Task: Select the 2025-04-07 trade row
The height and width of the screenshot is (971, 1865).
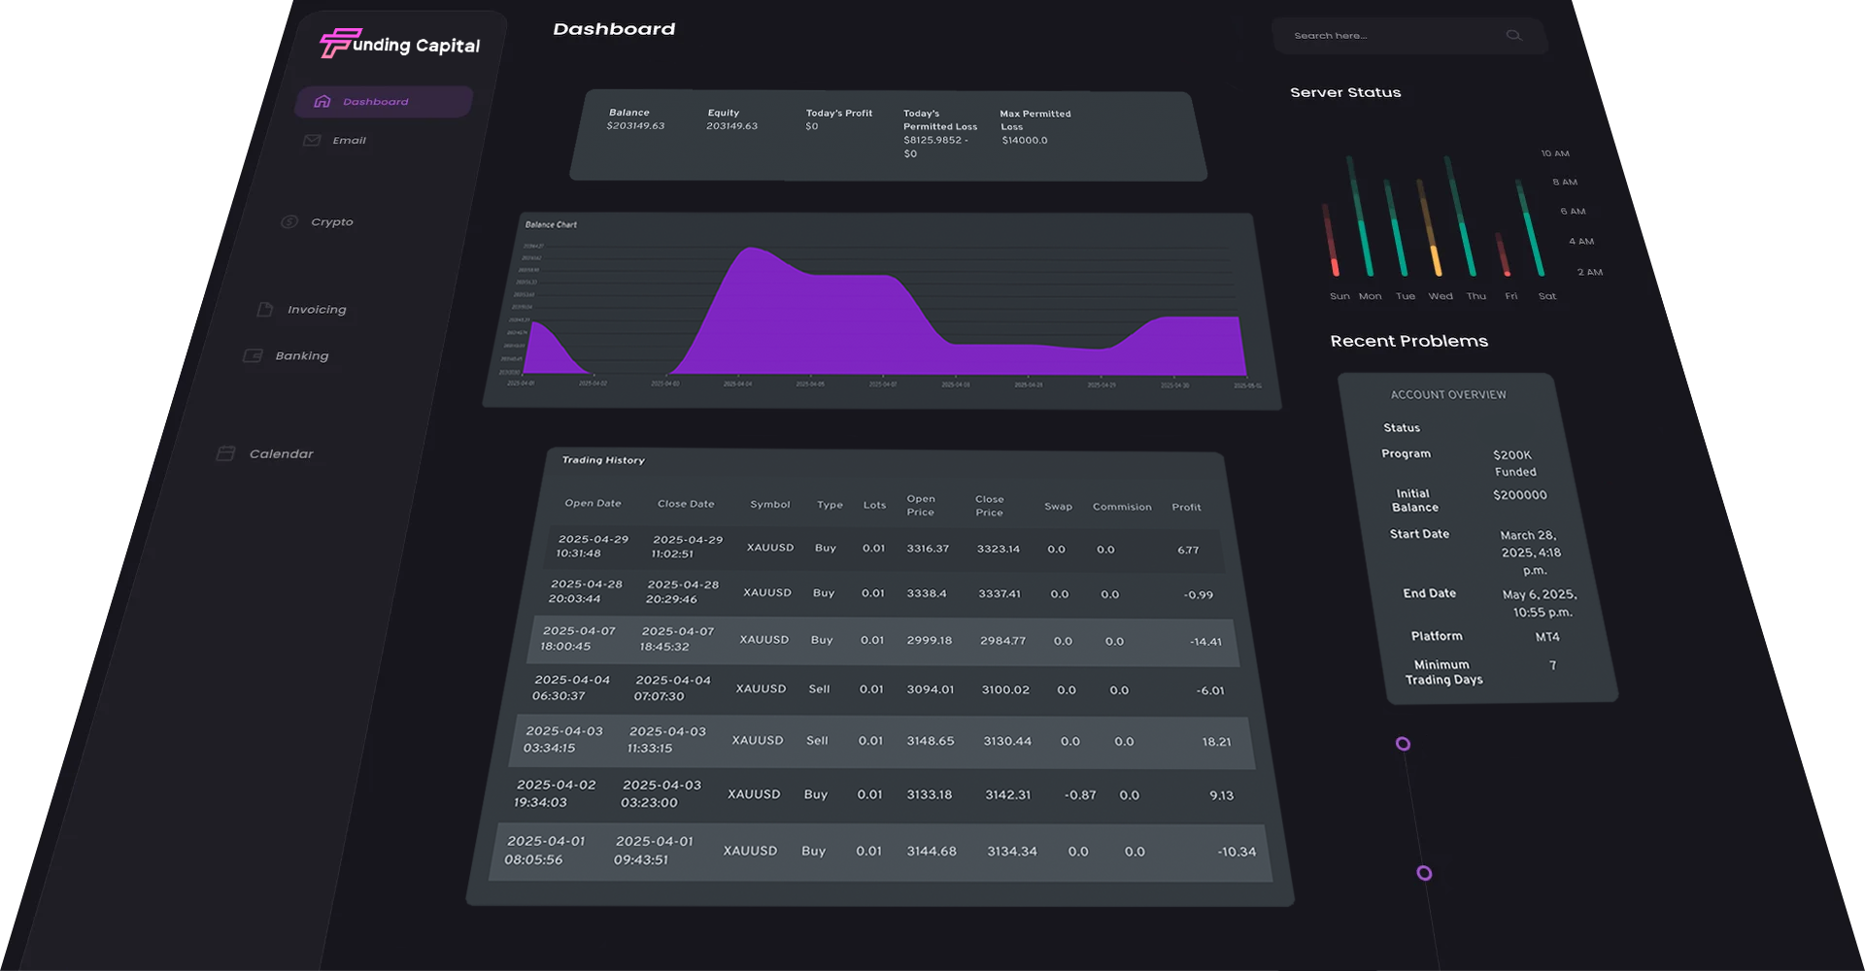Action: (884, 641)
